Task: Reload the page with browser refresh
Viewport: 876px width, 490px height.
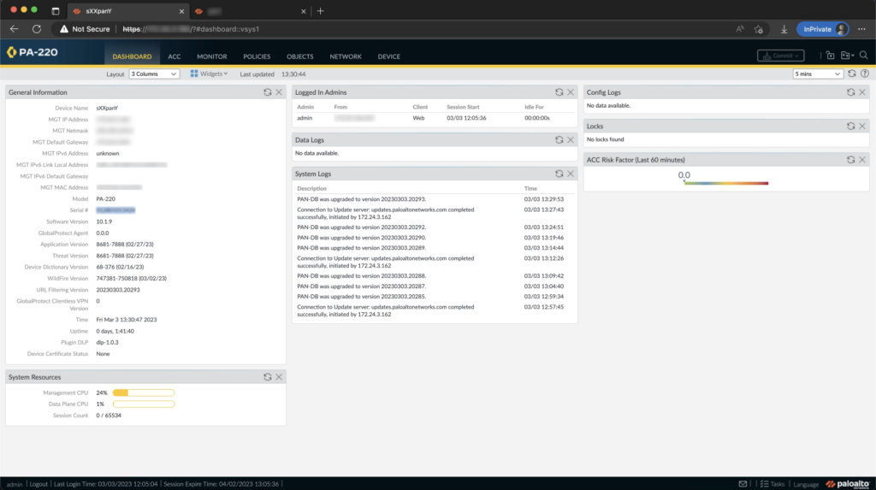Action: click(37, 29)
